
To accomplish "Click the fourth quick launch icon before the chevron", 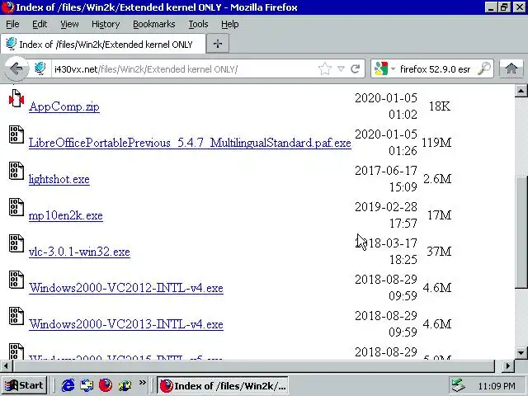I will pos(125,385).
